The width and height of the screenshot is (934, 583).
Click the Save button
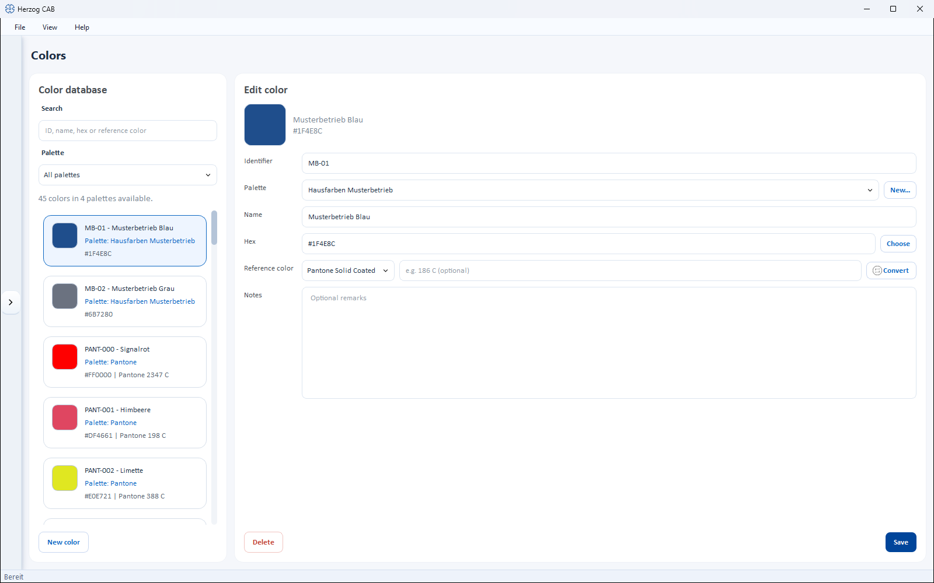tap(900, 542)
